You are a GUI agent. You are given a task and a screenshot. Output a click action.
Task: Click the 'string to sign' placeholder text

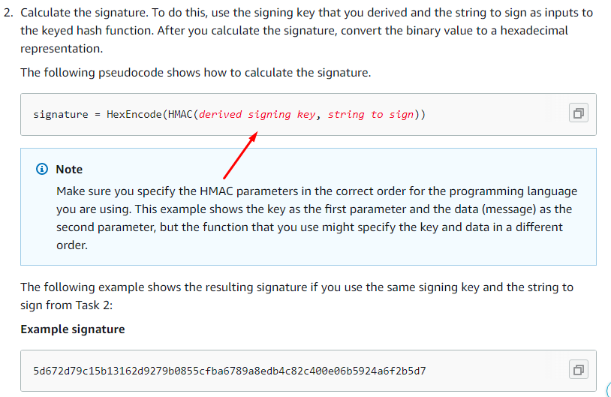[371, 115]
